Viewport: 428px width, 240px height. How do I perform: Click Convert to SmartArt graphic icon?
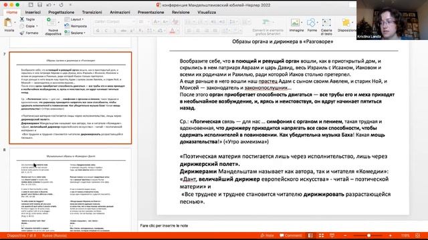click(265, 22)
